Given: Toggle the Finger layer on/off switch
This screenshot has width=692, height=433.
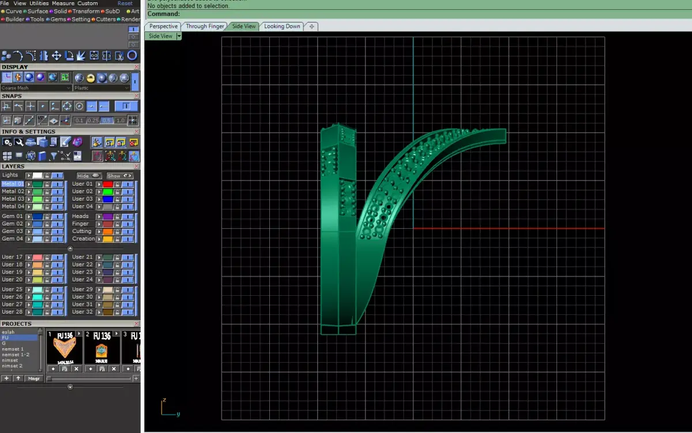Looking at the screenshot, I should pos(127,224).
